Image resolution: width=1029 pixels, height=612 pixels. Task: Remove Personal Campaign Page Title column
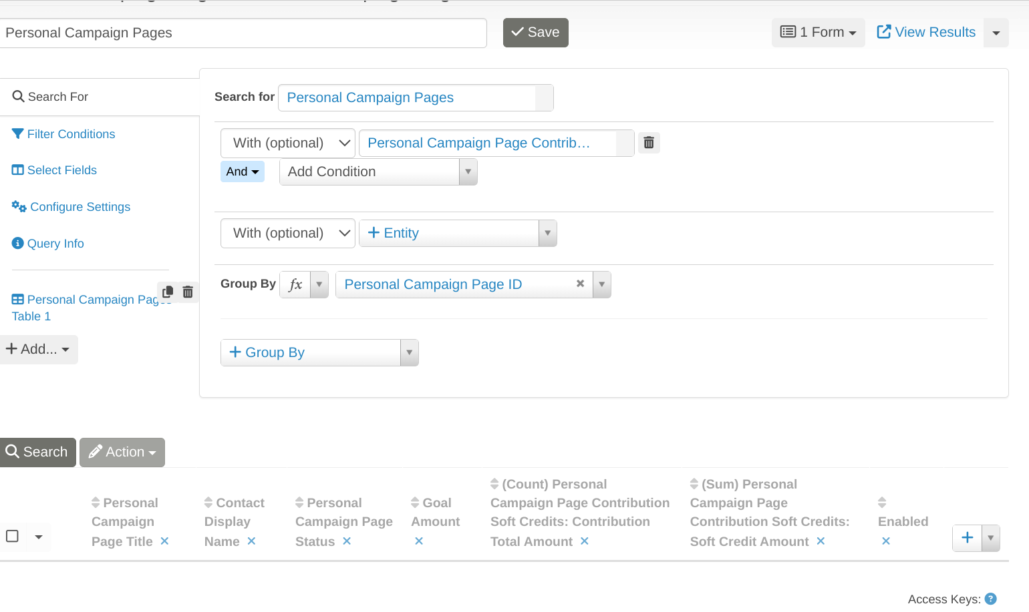pos(164,541)
